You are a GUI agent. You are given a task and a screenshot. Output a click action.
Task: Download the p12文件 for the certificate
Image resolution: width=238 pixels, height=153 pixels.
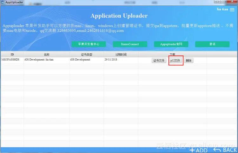coord(175,61)
